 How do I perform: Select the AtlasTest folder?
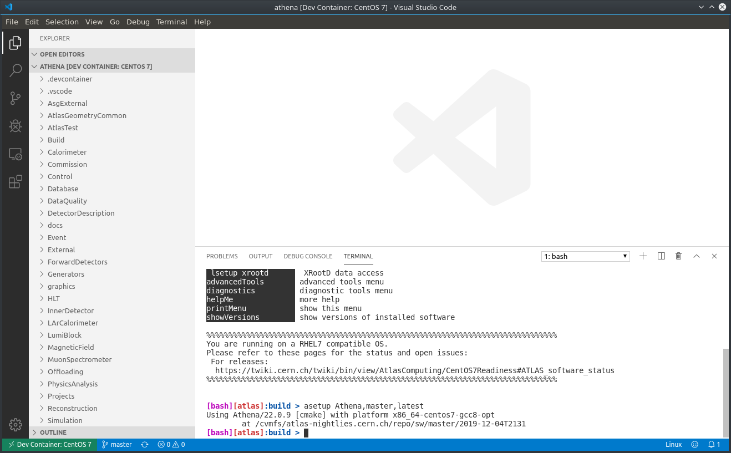click(112, 128)
